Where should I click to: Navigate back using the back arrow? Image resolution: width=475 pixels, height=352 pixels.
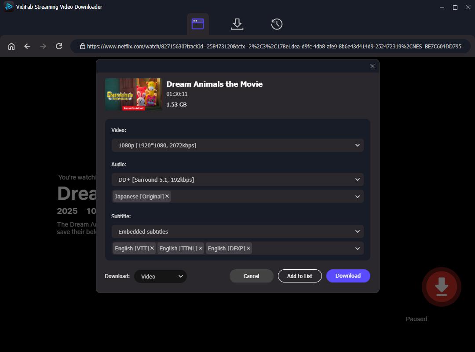tap(27, 46)
